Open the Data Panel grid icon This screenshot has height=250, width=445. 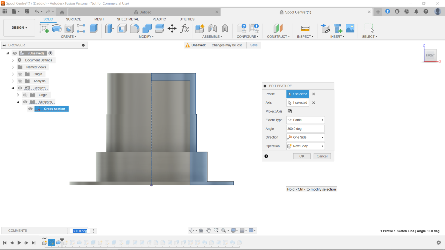tap(5, 11)
